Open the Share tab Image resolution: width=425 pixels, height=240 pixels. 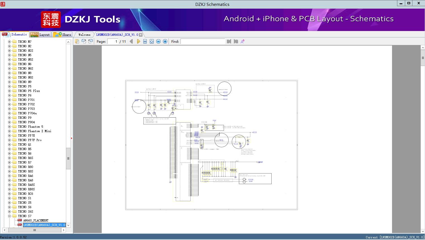[62, 35]
